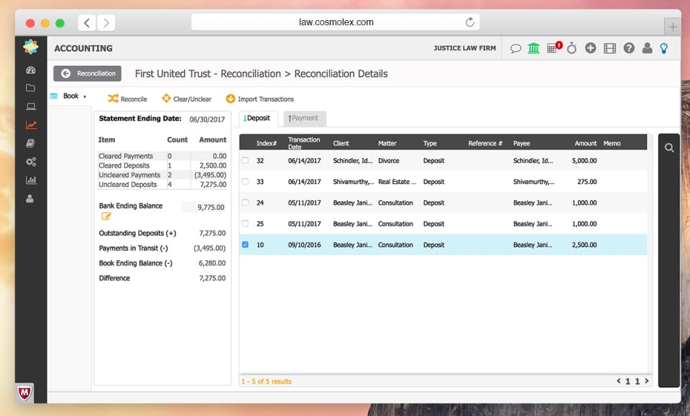Check the box for index 32 row
The image size is (690, 416).
click(x=245, y=161)
